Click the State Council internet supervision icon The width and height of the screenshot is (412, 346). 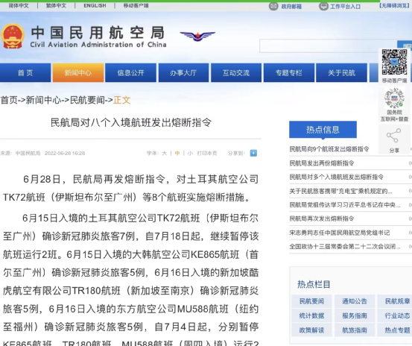coord(394,98)
